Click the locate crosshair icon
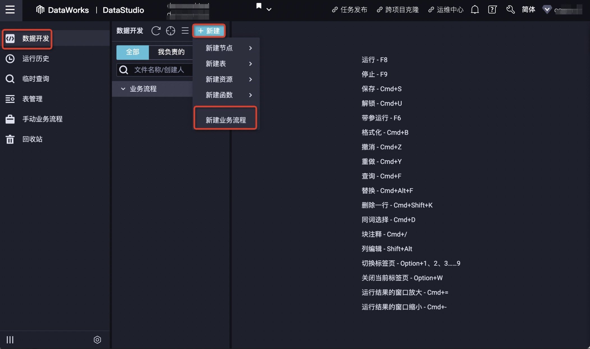 [170, 31]
